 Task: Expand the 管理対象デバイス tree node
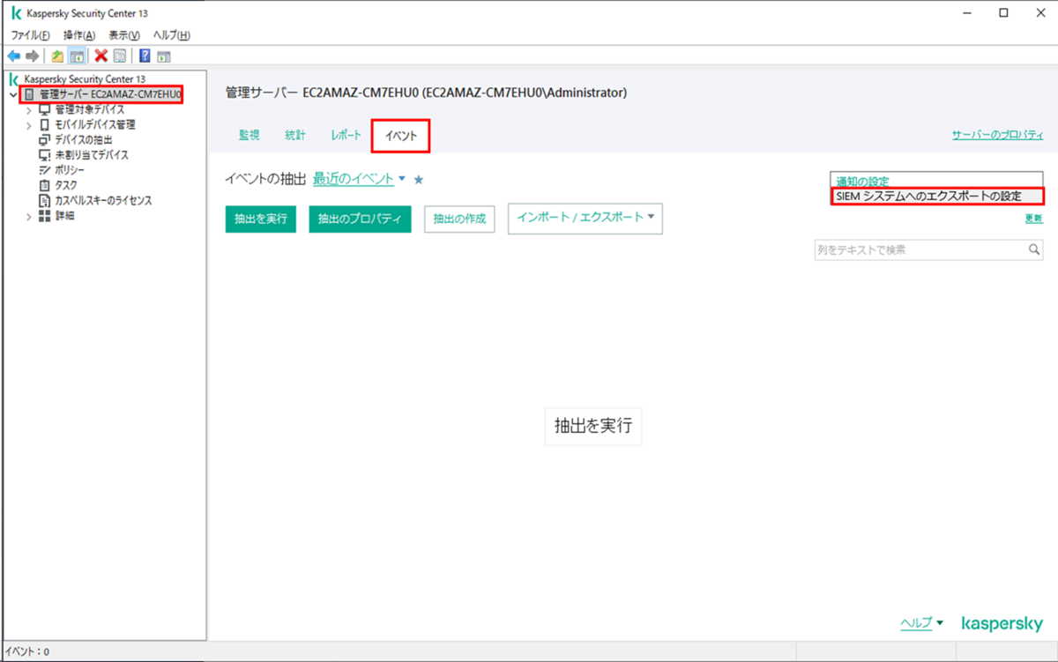point(28,110)
